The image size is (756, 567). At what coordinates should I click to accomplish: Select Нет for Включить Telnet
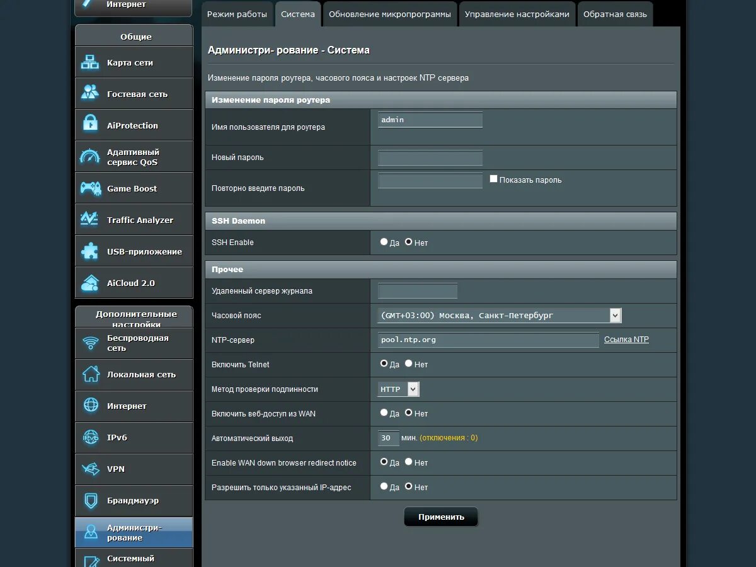click(x=408, y=364)
